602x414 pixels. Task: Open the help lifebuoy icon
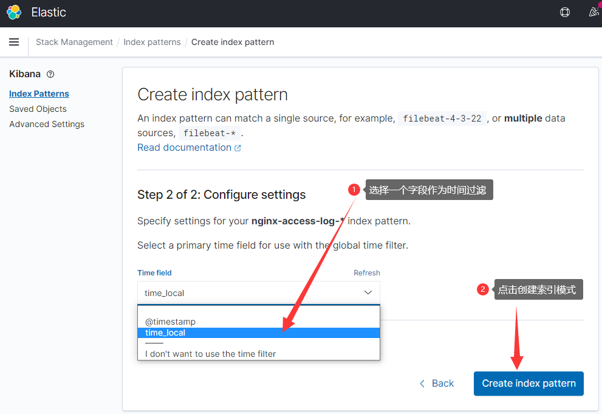565,12
